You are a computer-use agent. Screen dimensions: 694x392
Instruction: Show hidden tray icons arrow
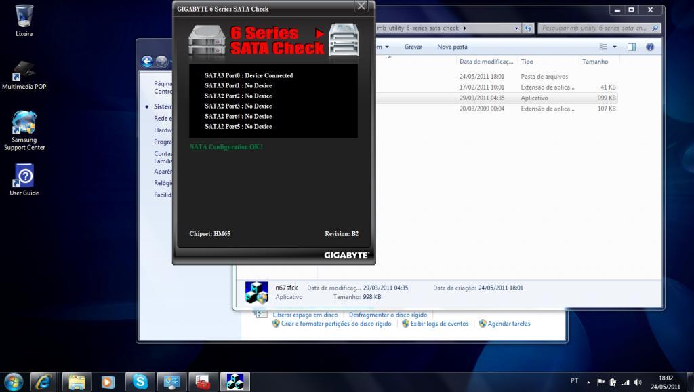[589, 383]
